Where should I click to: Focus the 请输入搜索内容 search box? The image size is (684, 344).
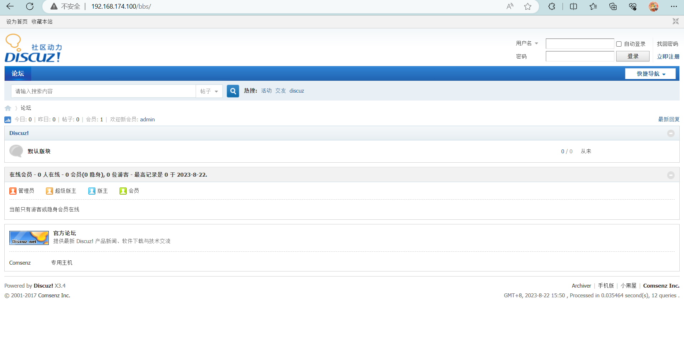[x=103, y=91]
